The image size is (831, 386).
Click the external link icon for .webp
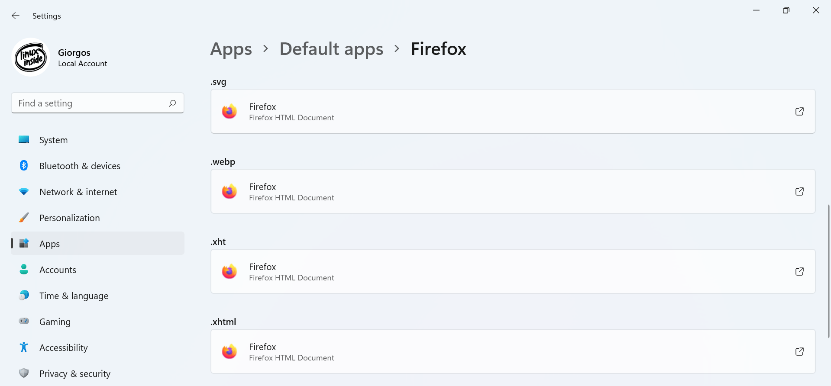[x=799, y=191]
